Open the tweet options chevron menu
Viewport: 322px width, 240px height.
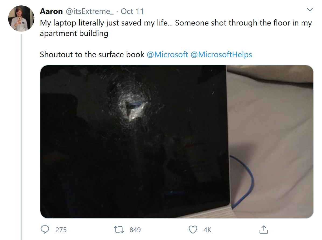(310, 10)
